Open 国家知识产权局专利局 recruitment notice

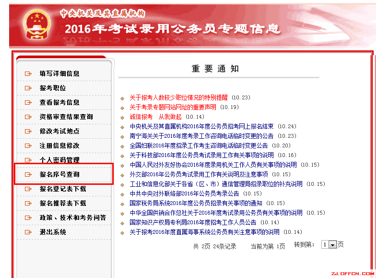click(x=193, y=222)
